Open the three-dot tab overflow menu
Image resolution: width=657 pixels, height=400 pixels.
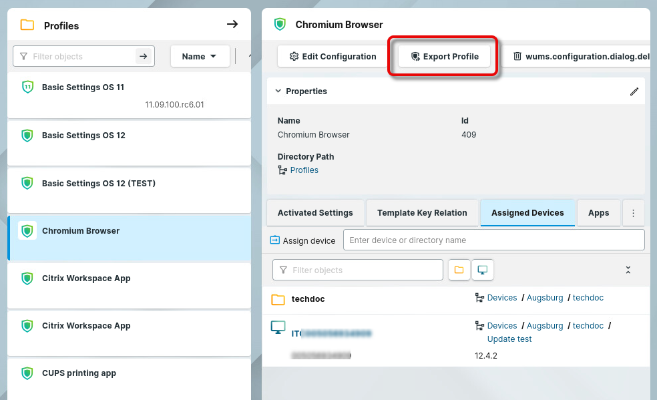(x=633, y=213)
